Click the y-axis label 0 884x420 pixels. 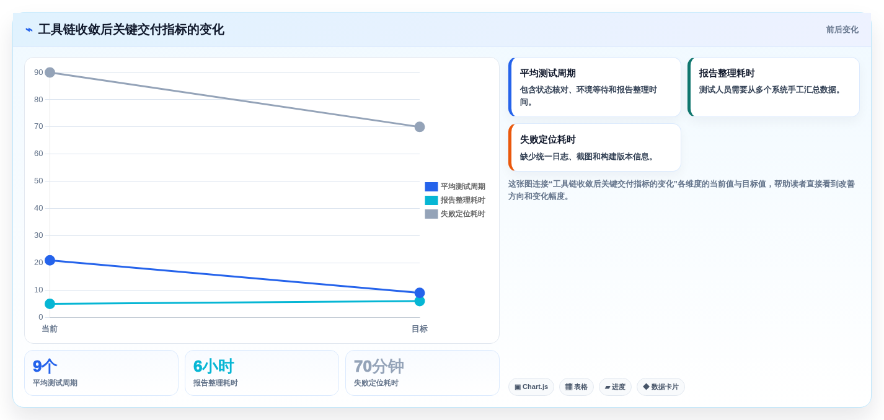point(41,317)
